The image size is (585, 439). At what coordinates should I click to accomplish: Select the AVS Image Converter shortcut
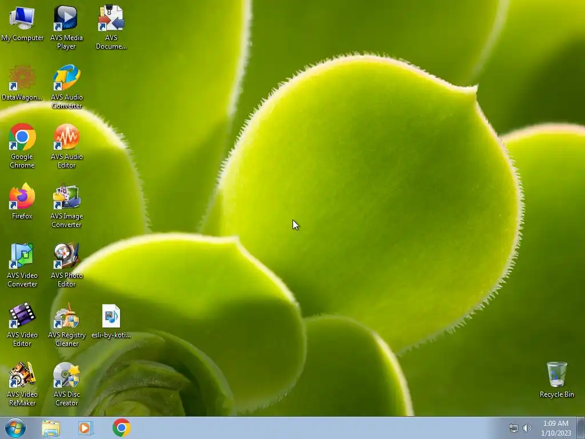coord(66,206)
